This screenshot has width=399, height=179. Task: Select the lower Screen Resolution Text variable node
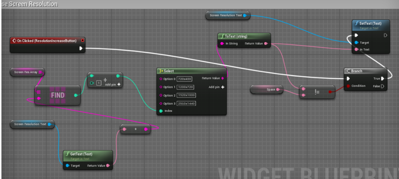pos(32,124)
